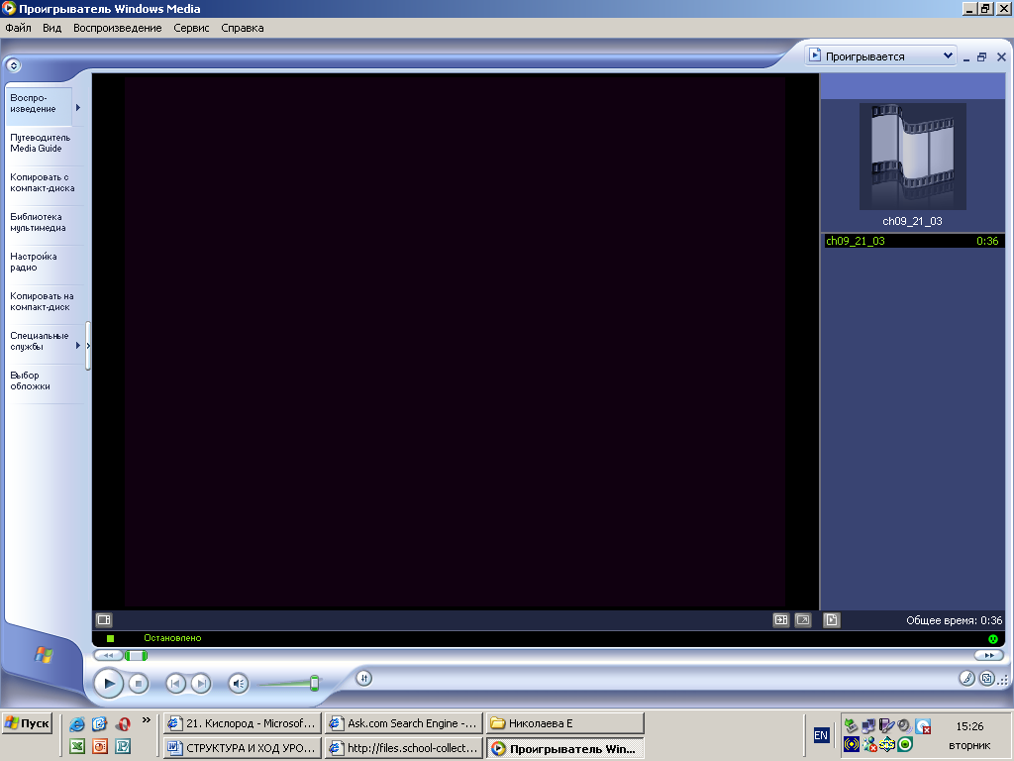Launch PowerPoint from quick launch
This screenshot has width=1014, height=761.
point(100,746)
